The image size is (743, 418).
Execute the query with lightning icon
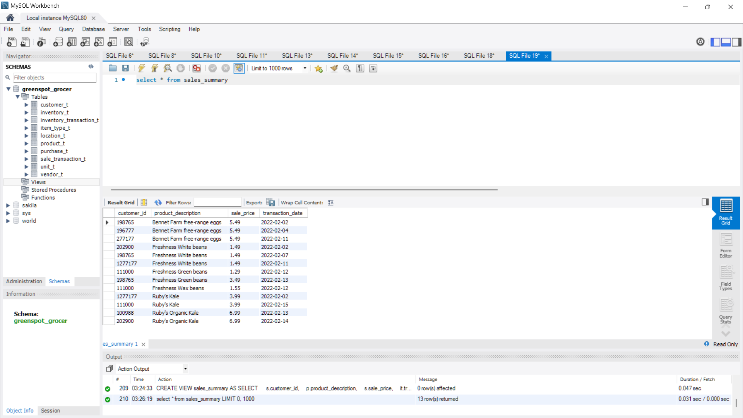[142, 68]
